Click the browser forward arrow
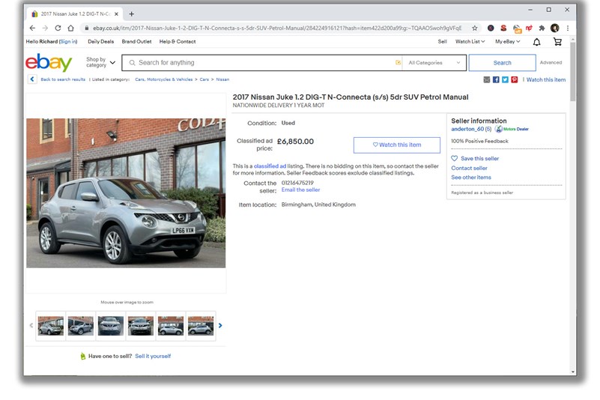The image size is (600, 400). pyautogui.click(x=45, y=28)
